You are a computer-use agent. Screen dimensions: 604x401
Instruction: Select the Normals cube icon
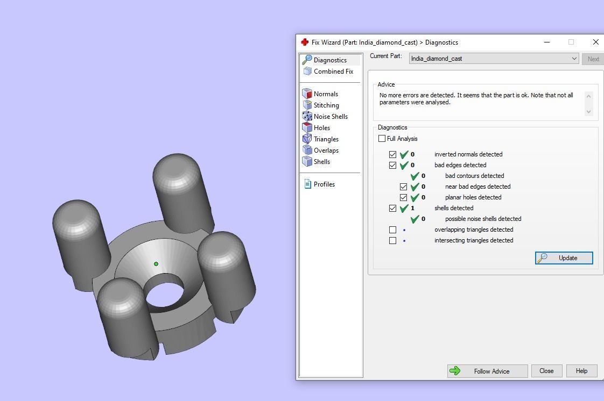(x=307, y=94)
